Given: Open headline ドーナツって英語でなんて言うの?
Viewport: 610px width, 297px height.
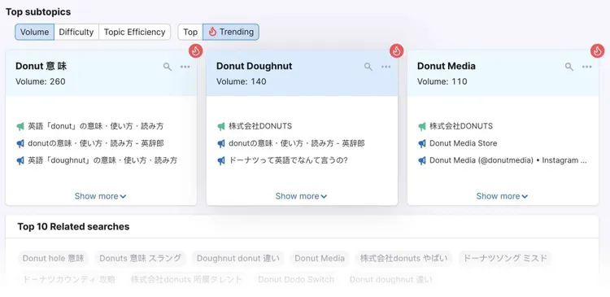Looking at the screenshot, I should (x=288, y=160).
